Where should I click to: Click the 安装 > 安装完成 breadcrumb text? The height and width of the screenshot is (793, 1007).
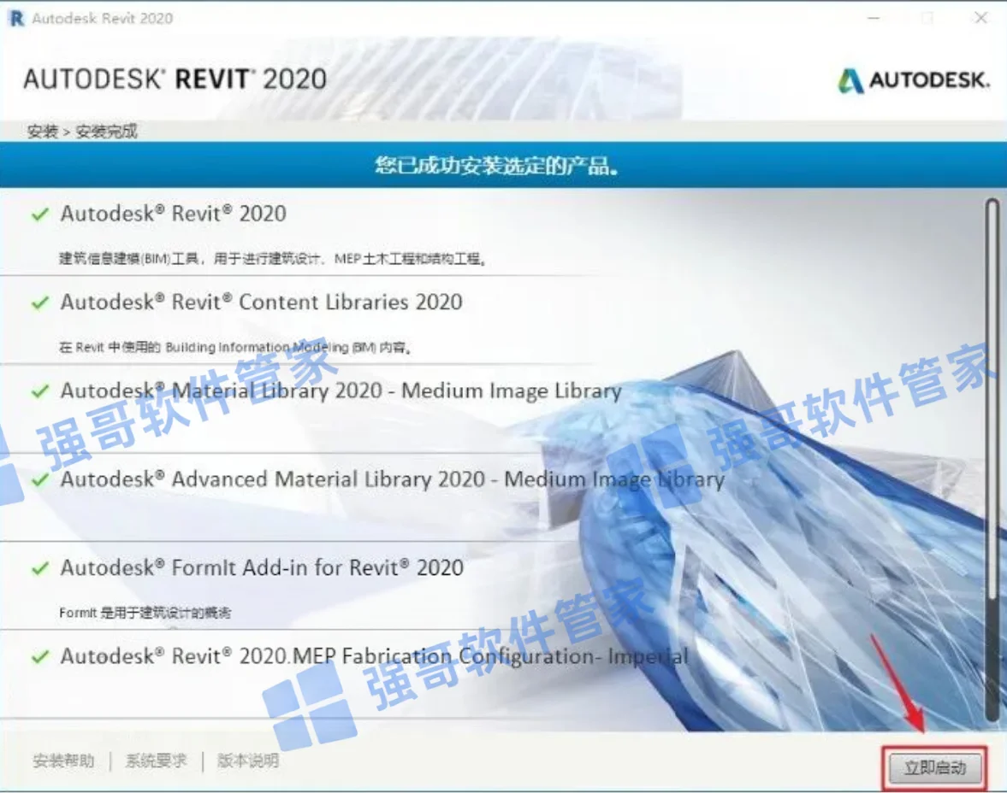(82, 132)
